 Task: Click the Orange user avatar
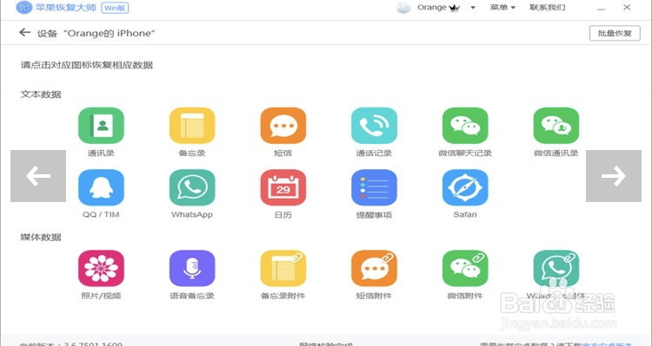click(403, 8)
